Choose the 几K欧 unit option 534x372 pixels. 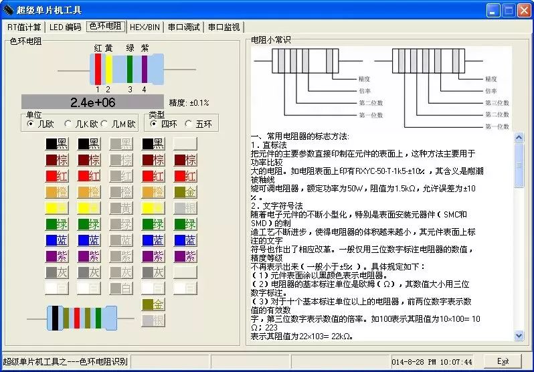pos(81,124)
